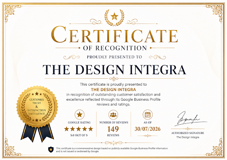This screenshot has width=227, height=160.
Task: Click the large CERTIFICATE heading
Action: [114, 34]
